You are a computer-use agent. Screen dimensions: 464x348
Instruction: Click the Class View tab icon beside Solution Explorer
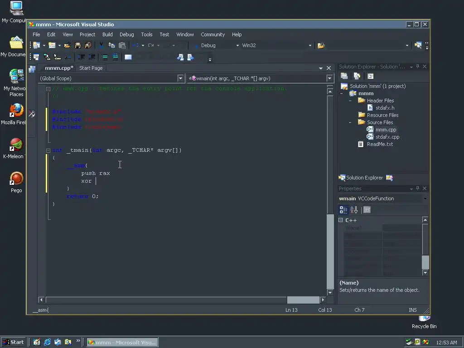coord(389,178)
